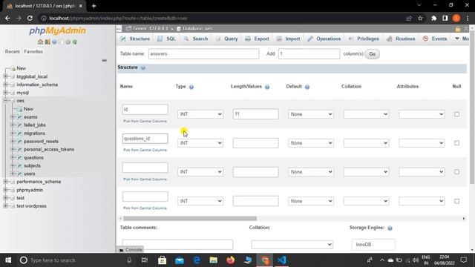Reload navigation panel green refresh icon
Image resolution: width=475 pixels, height=267 pixels.
(x=75, y=42)
